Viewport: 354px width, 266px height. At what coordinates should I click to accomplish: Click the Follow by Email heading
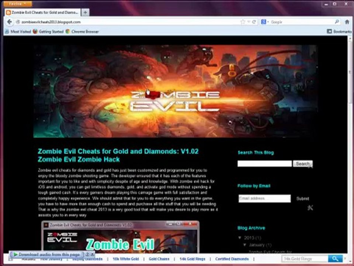tap(254, 186)
